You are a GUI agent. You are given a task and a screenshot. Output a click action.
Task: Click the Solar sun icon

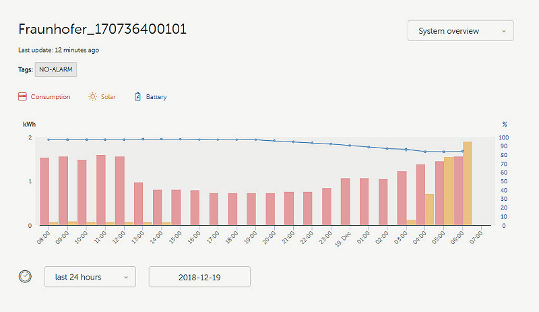[x=93, y=97]
